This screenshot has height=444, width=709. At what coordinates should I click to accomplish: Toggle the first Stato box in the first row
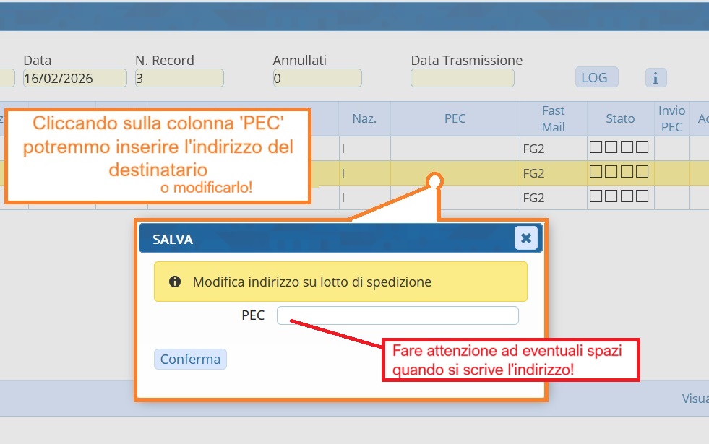click(x=597, y=148)
